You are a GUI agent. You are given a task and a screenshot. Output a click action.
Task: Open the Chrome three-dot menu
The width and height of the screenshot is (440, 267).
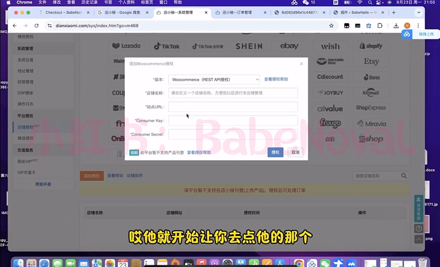(418, 26)
